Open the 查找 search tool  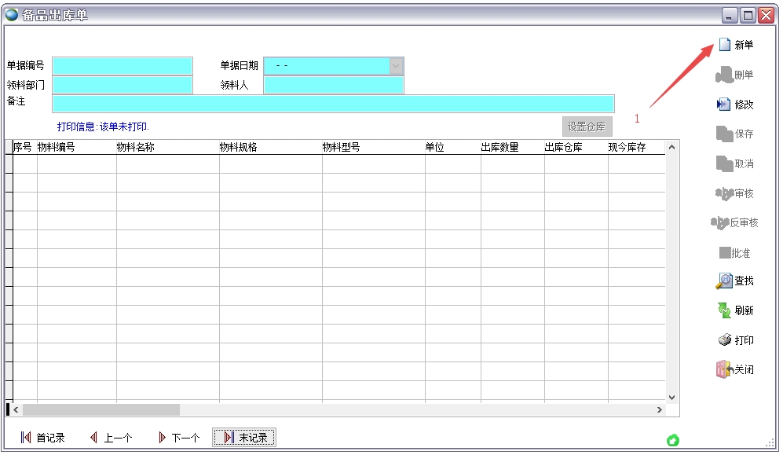click(723, 281)
